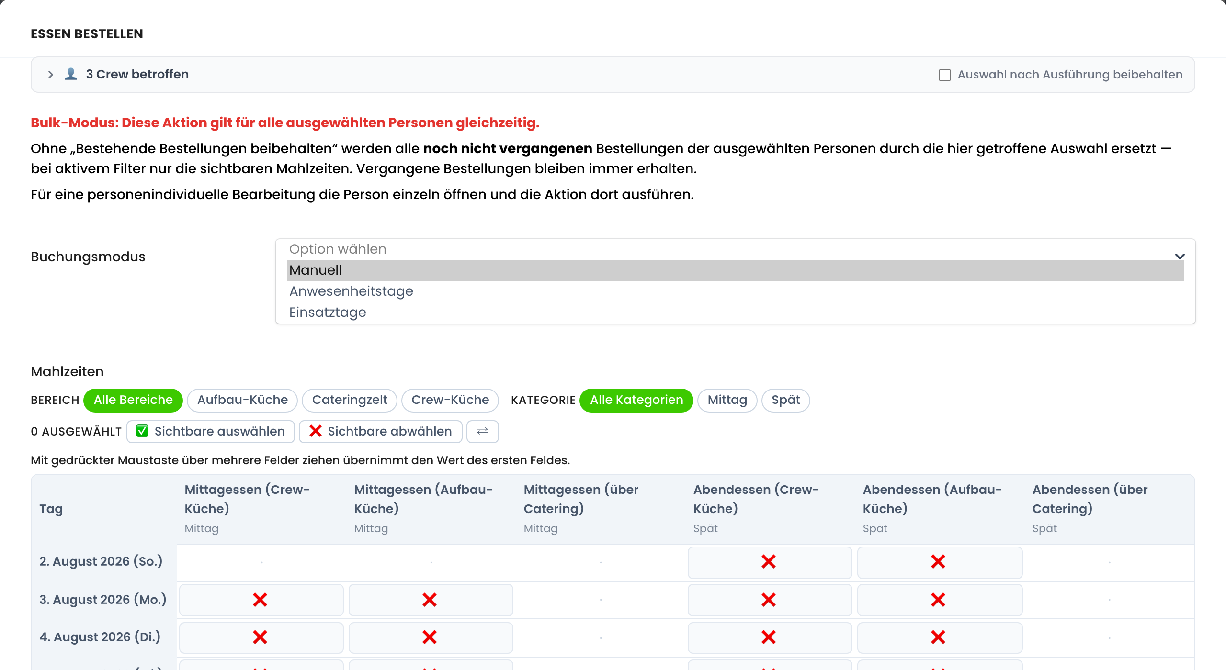Expand the 3 Crew betroffen section
Screen dimensions: 1226x670
point(50,75)
